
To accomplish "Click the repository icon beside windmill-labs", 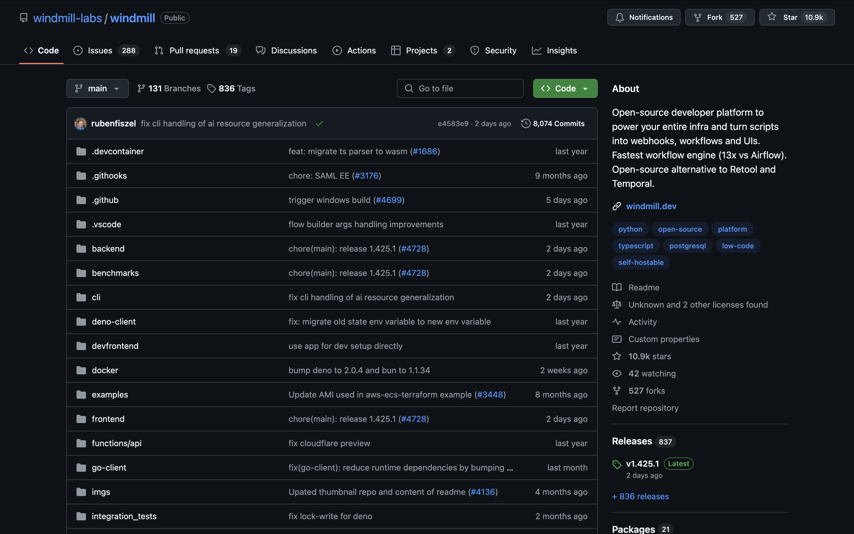I will point(24,18).
